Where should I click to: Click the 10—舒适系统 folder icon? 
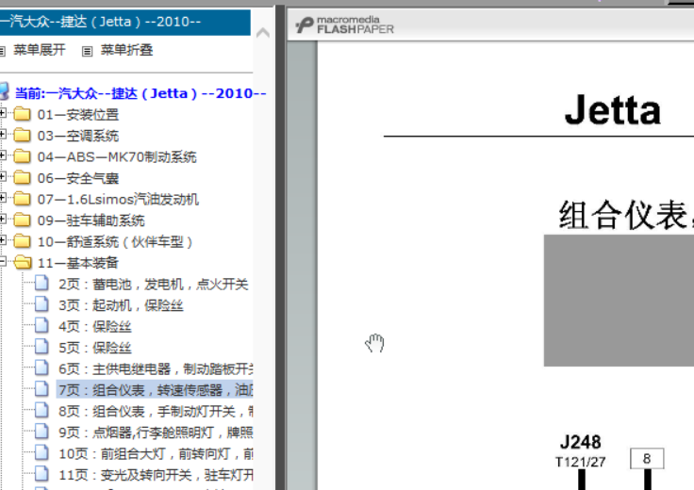pyautogui.click(x=22, y=241)
